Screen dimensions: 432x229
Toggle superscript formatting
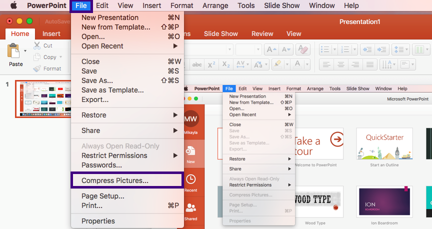[211, 64]
